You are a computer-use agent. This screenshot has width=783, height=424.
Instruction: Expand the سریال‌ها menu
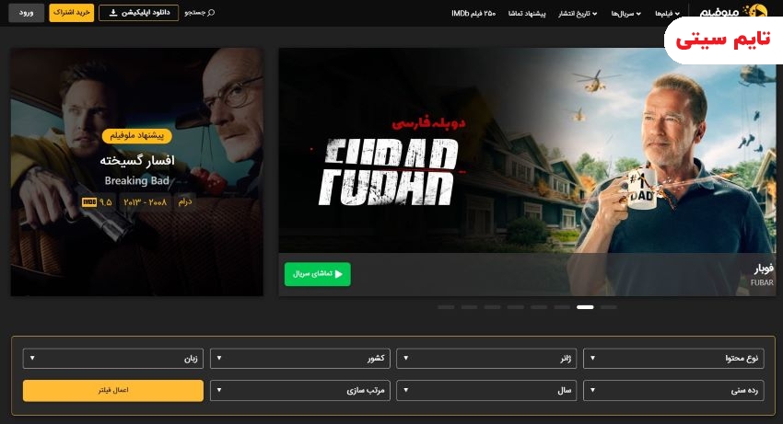coord(625,14)
